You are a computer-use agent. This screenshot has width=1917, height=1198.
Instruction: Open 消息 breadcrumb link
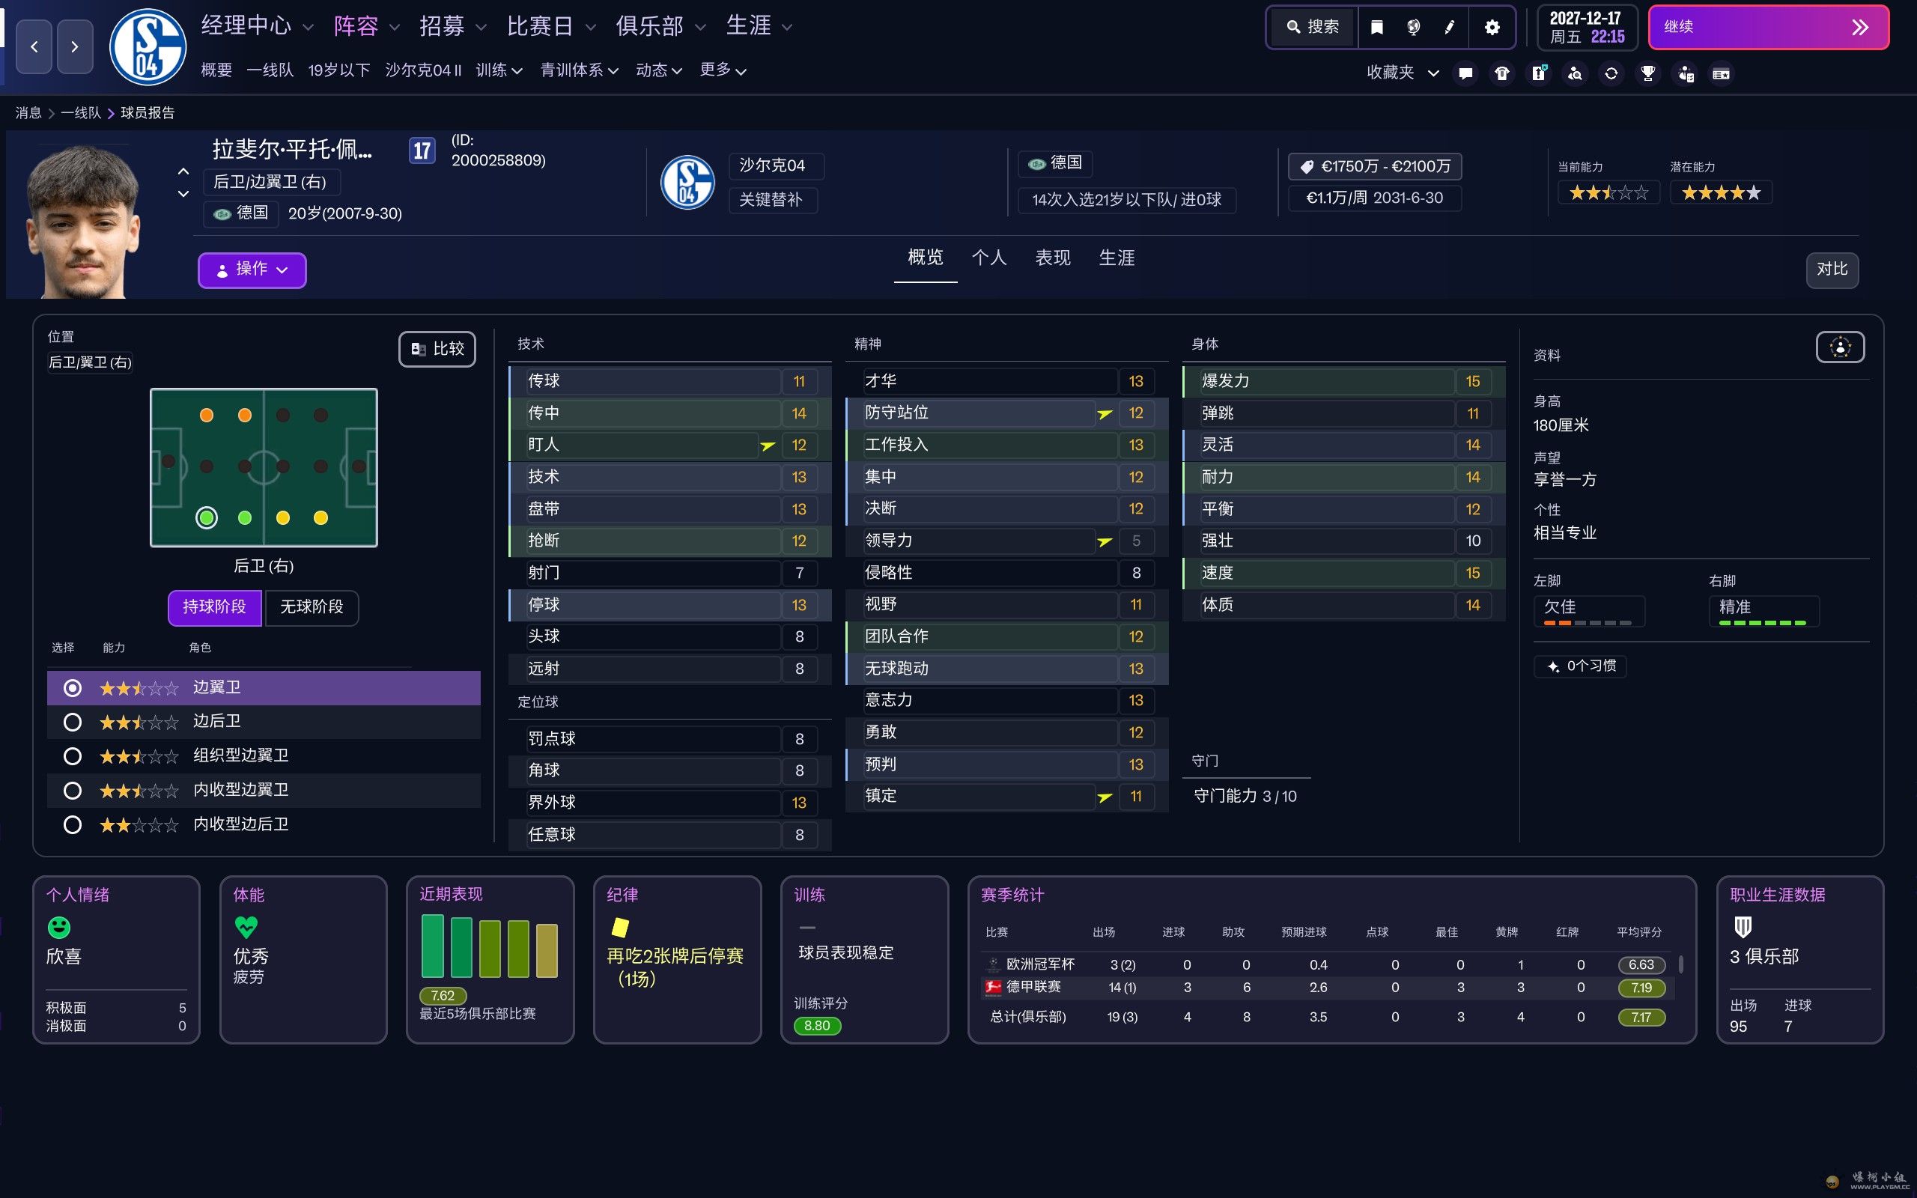coord(28,113)
